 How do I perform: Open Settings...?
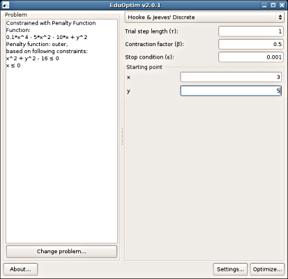tap(230, 269)
